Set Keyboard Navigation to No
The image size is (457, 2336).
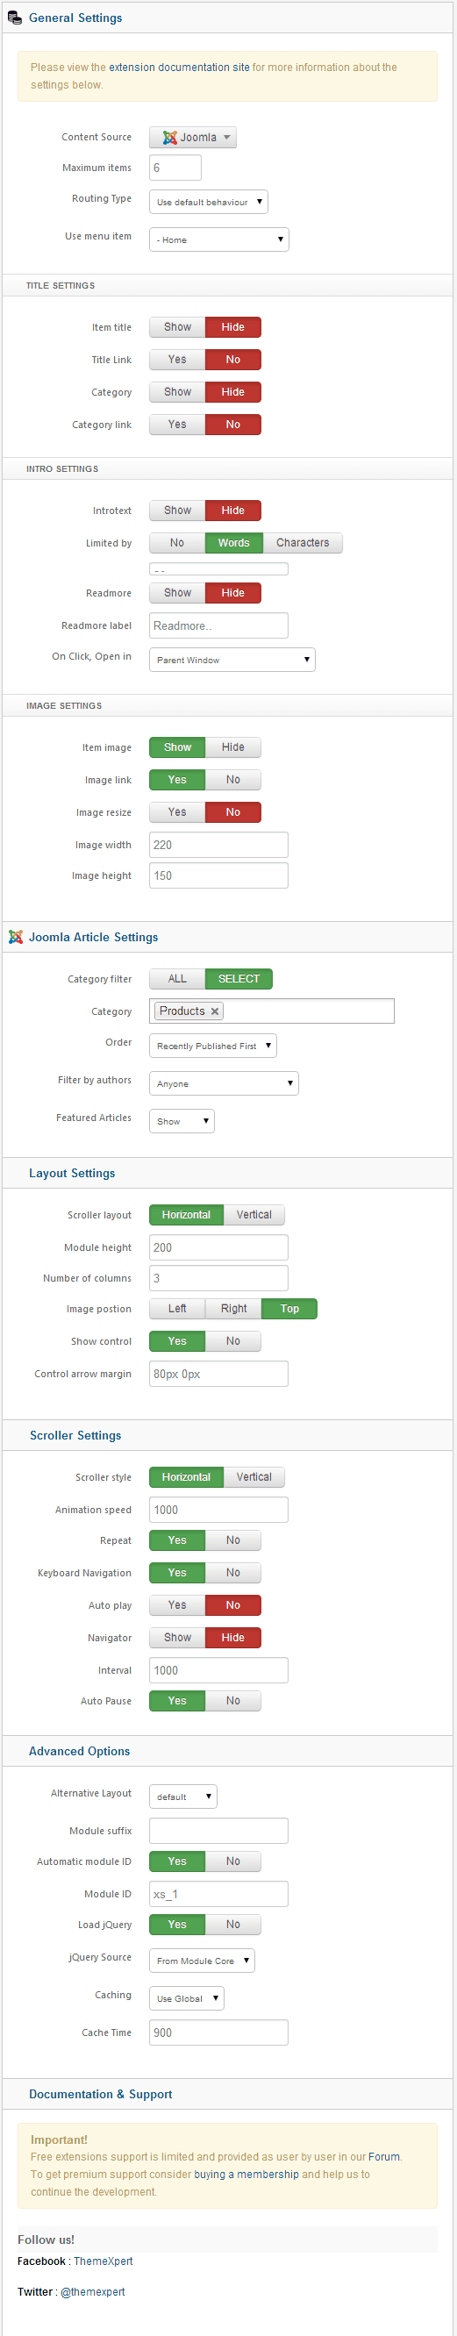click(x=233, y=1574)
